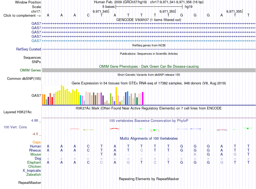Open the OMIM Gene Phenotypes track title
256x189 pixels.
click(149, 67)
